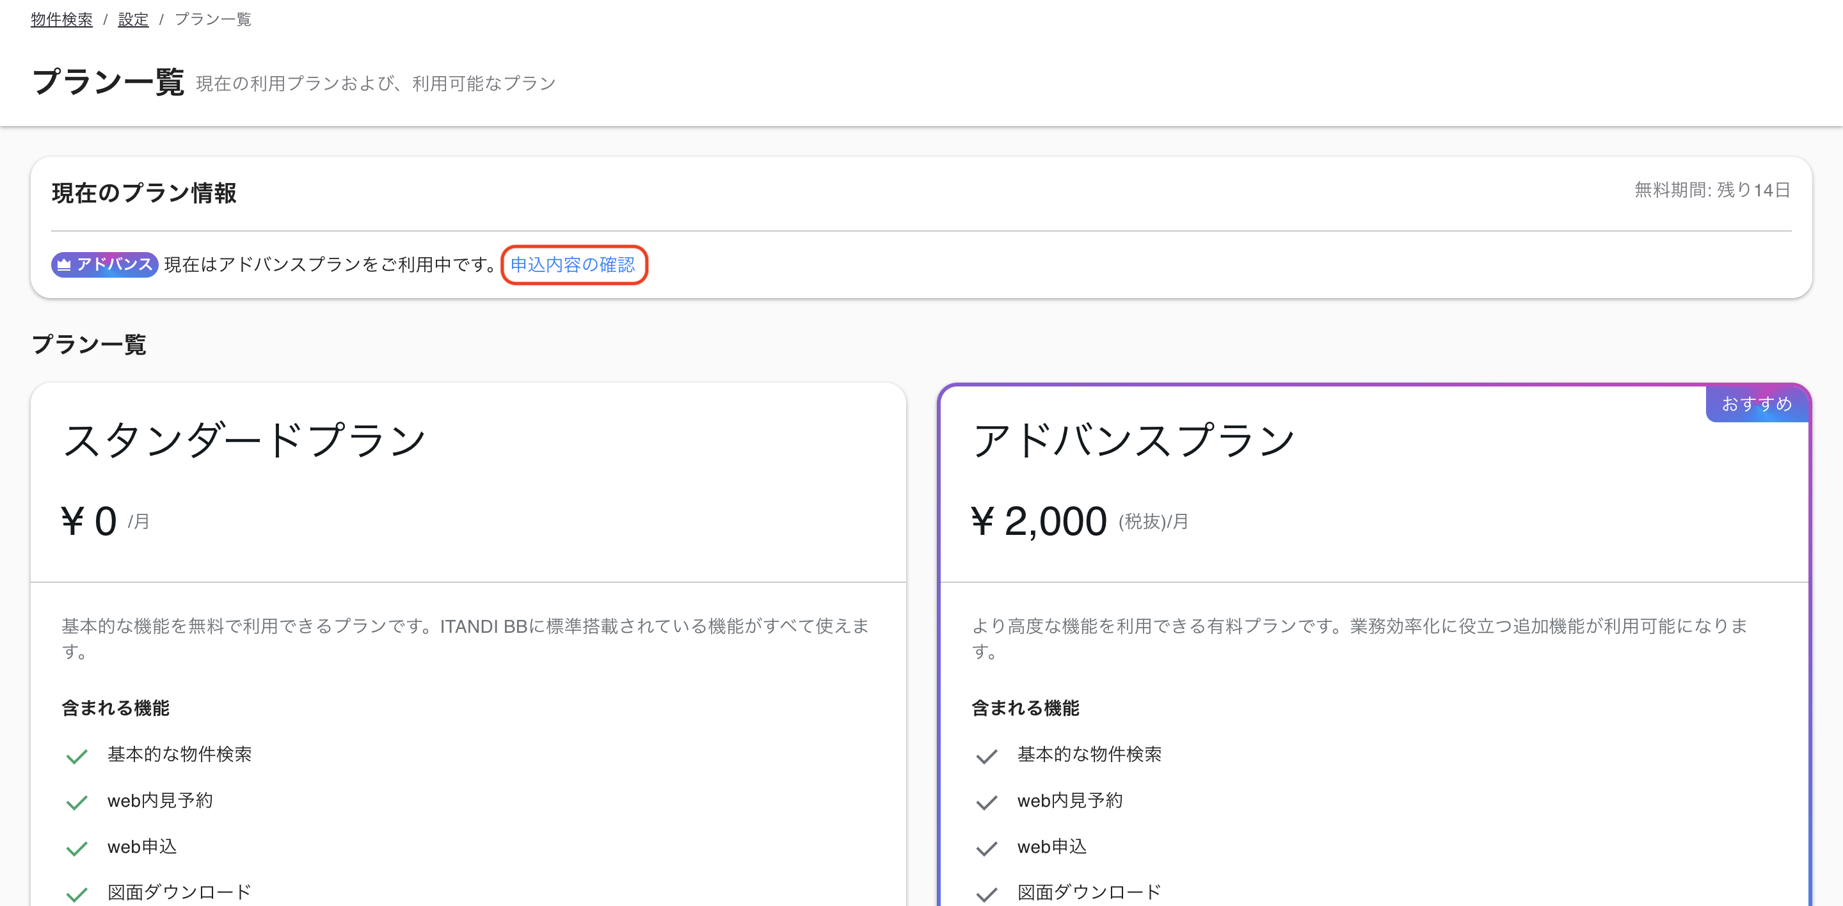
Task: Click the プラン一覧 section heading above the plan cards
Action: coord(90,345)
